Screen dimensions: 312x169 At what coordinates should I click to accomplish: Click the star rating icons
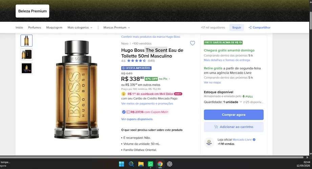pos(136,61)
